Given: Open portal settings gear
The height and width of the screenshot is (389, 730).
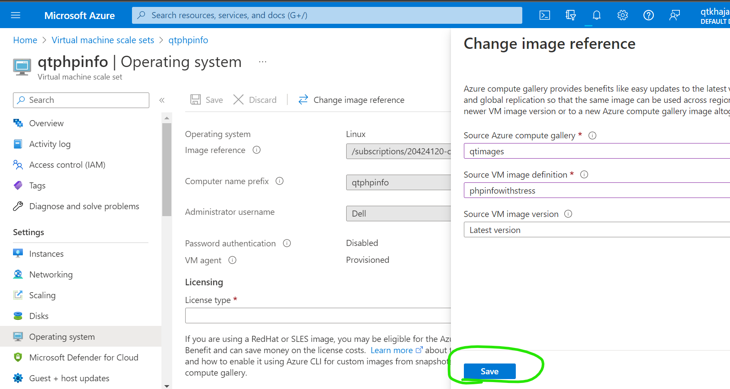Looking at the screenshot, I should tap(623, 15).
